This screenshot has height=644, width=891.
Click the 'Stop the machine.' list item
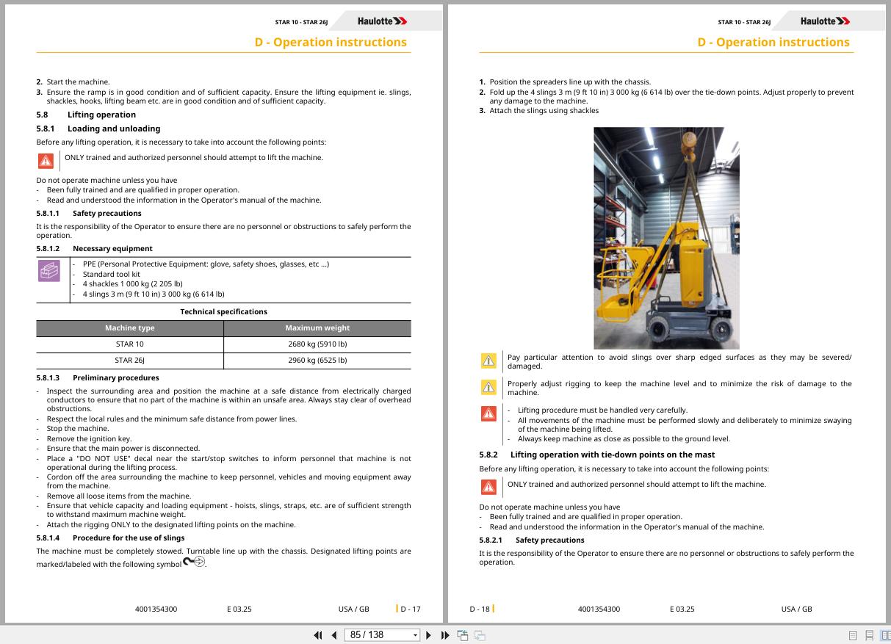pos(77,428)
